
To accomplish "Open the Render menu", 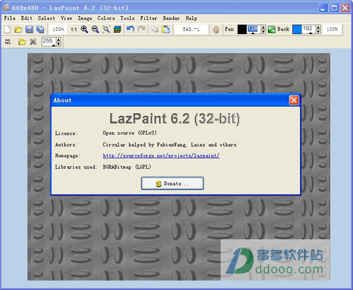I will click(x=171, y=18).
